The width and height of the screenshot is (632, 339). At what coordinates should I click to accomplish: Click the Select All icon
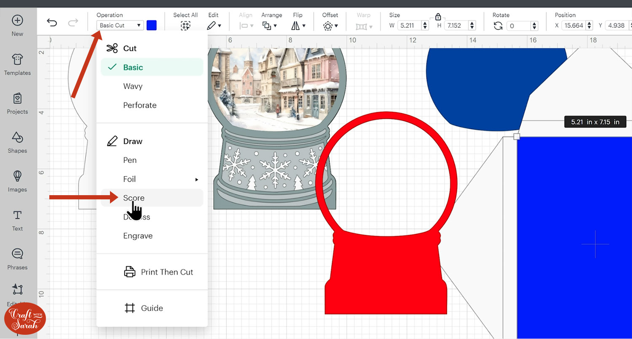pyautogui.click(x=185, y=26)
